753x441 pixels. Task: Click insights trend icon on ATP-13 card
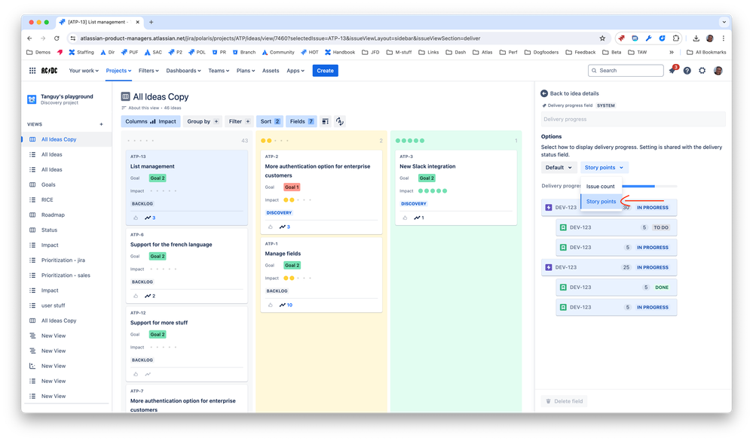pyautogui.click(x=148, y=217)
